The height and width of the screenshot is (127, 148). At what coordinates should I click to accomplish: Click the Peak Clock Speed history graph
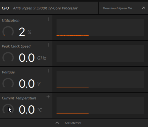click(100, 53)
